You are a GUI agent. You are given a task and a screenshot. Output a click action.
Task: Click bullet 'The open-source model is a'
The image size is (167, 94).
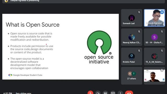point(27,58)
